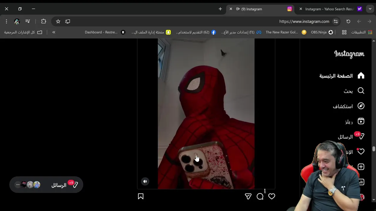Close the (9) Instagram tab
Screen dimensions: 376x211
click(231, 9)
